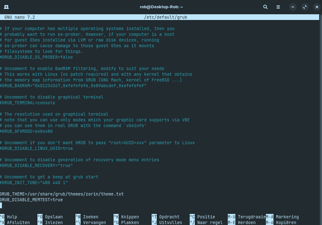Minimize the terminal window
Viewport: 322px width, 225px height.
click(293, 7)
